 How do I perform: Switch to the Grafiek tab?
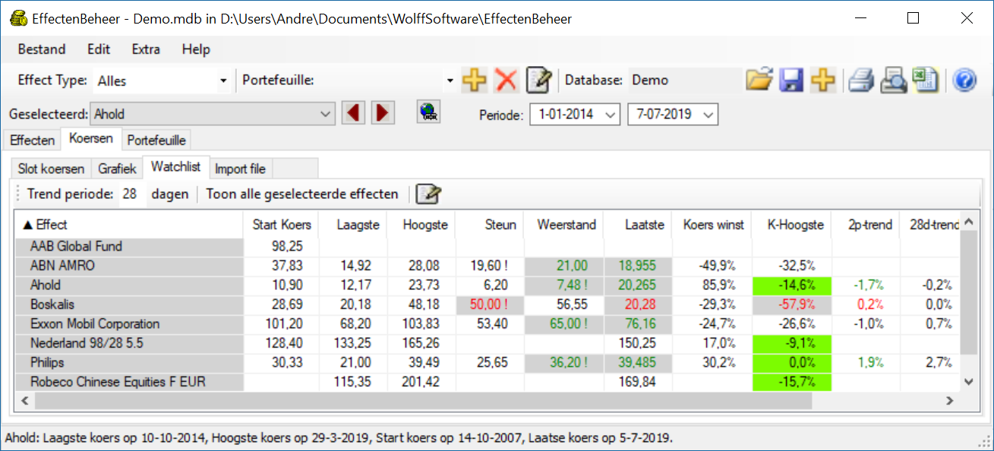click(117, 169)
